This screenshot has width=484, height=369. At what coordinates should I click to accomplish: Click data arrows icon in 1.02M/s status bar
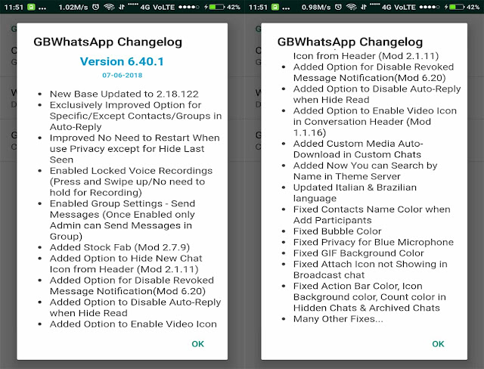pyautogui.click(x=122, y=7)
